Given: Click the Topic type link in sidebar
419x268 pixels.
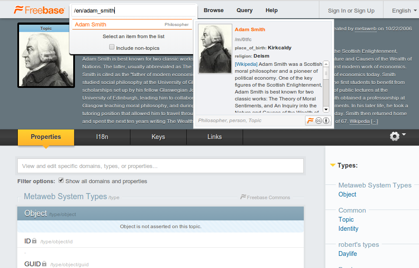Looking at the screenshot, I should (346, 220).
